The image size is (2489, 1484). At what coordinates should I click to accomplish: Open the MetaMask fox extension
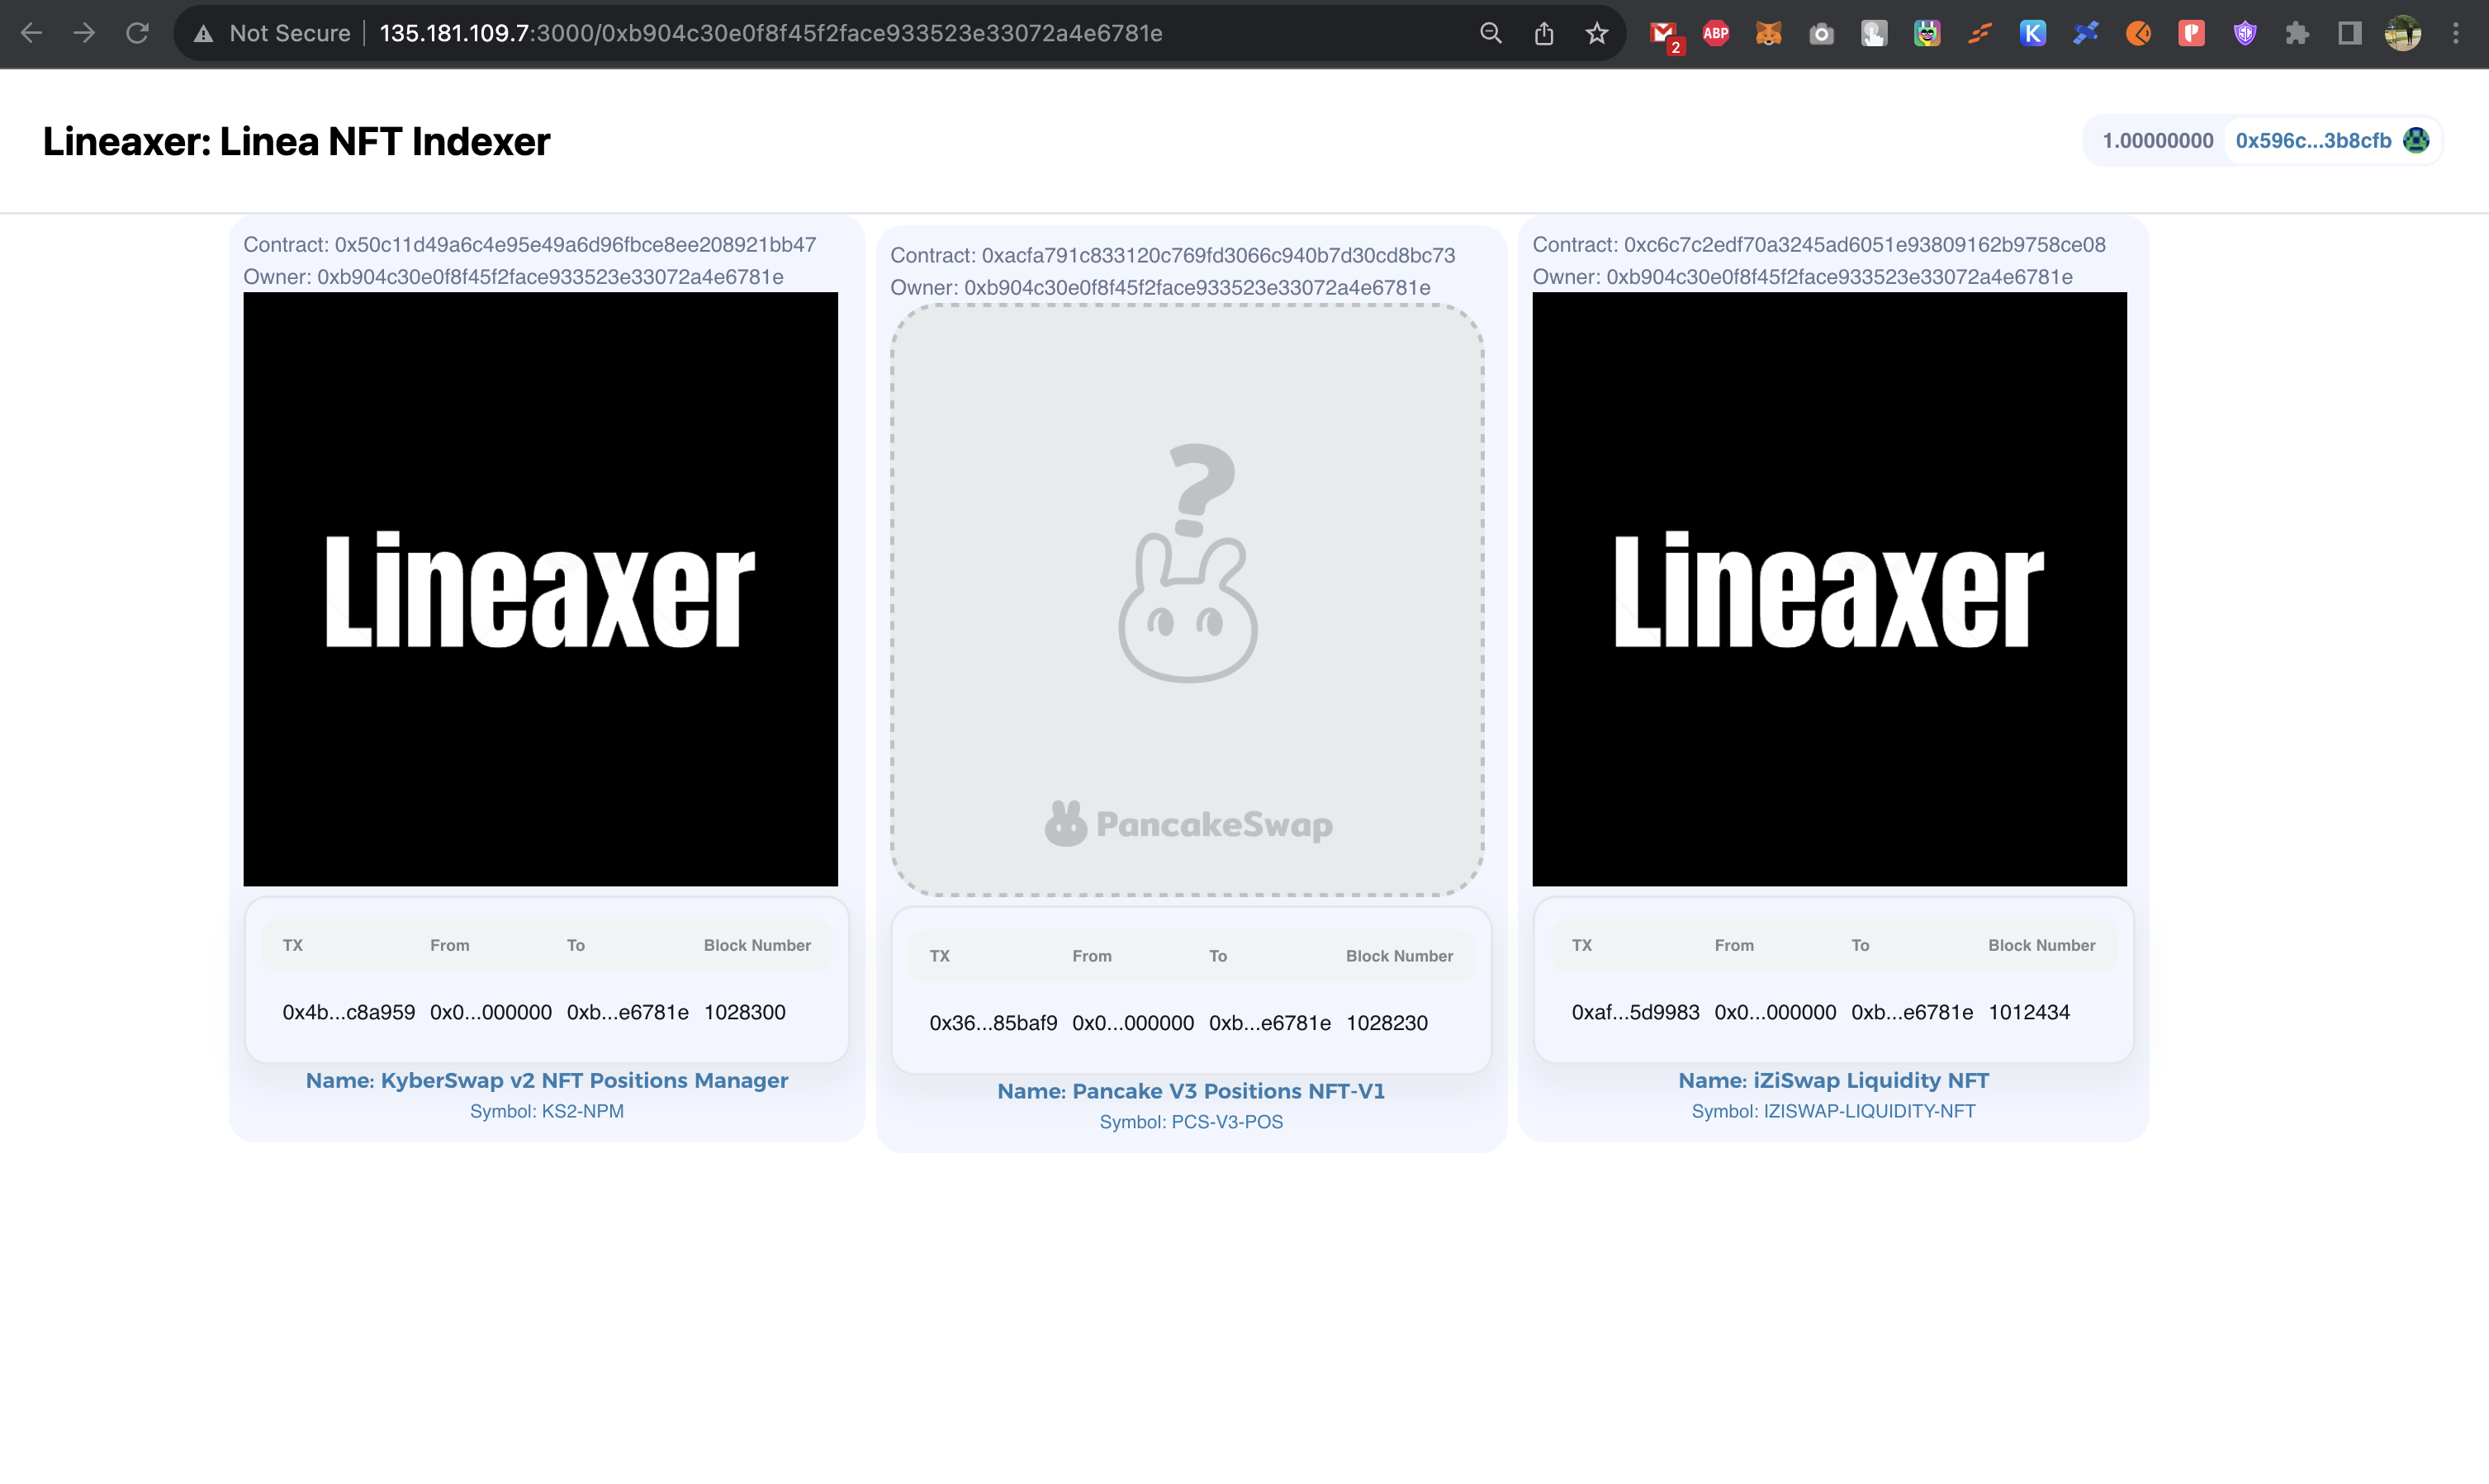point(1769,33)
